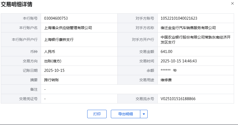Click the masked balance asterisks
The width and height of the screenshot is (238, 125).
coord(166,70)
